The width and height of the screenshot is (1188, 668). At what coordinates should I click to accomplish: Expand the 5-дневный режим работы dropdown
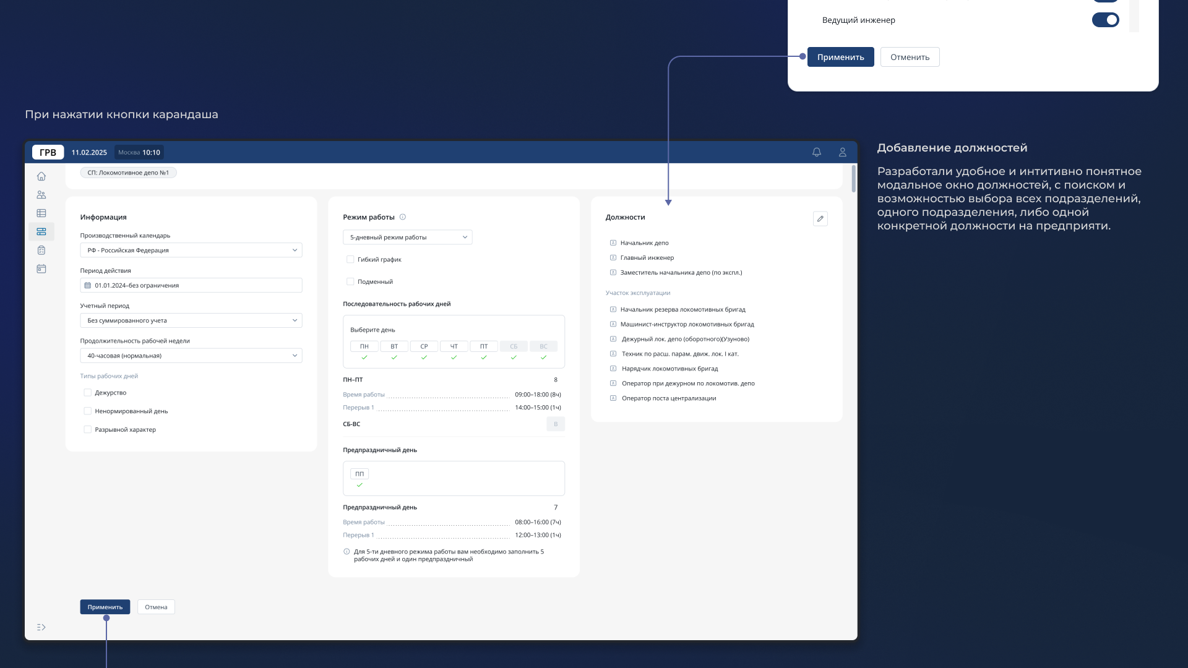pos(407,238)
